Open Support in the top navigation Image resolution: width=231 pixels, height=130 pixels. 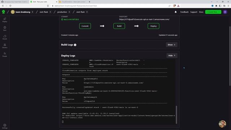[x=194, y=12]
